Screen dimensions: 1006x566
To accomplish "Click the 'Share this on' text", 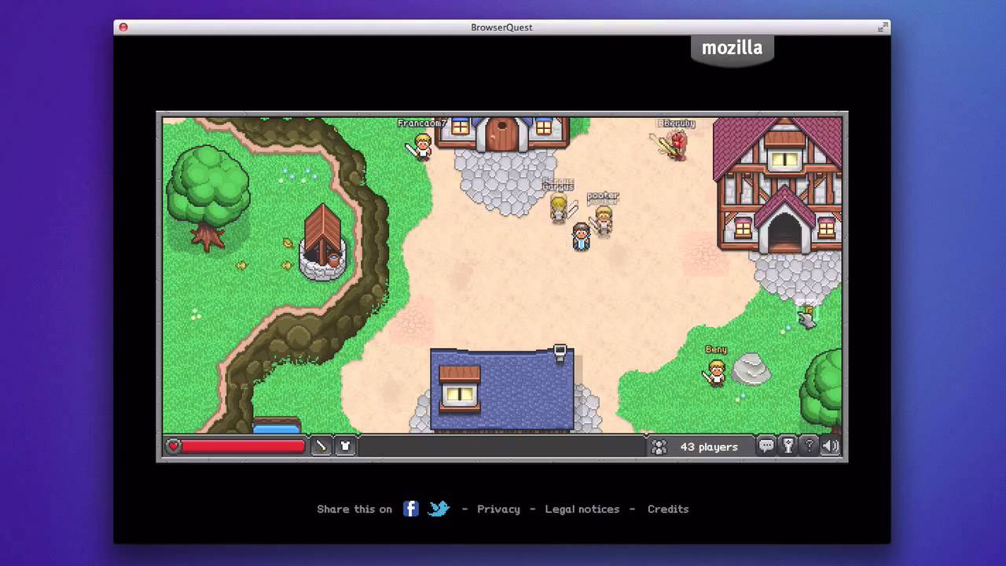I will [x=354, y=509].
